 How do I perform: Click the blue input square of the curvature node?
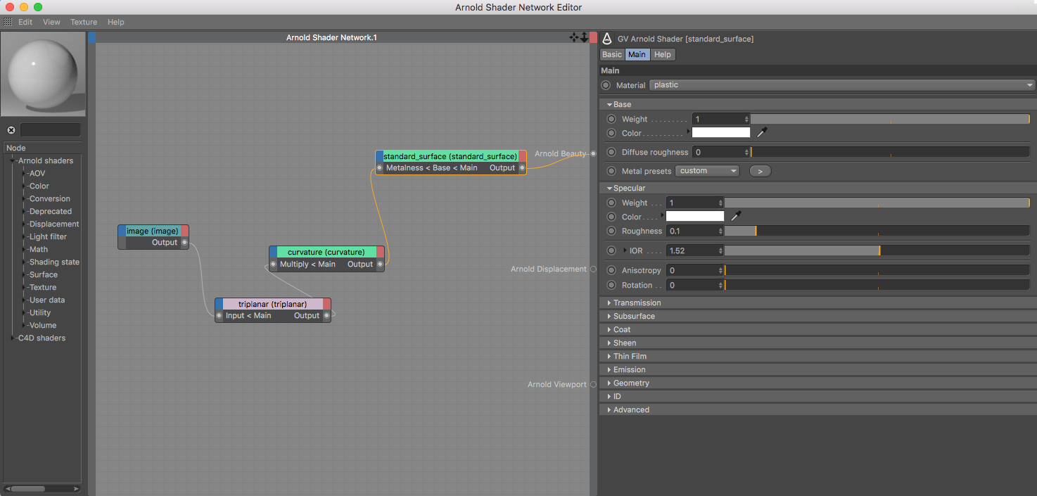(x=273, y=252)
